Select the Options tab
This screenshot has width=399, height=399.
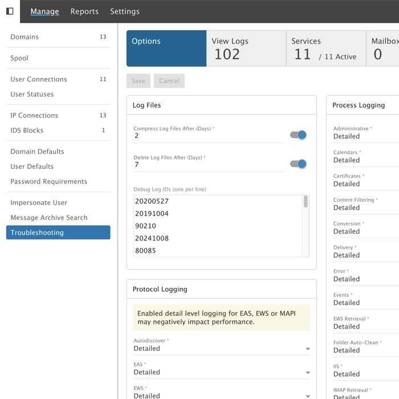166,48
